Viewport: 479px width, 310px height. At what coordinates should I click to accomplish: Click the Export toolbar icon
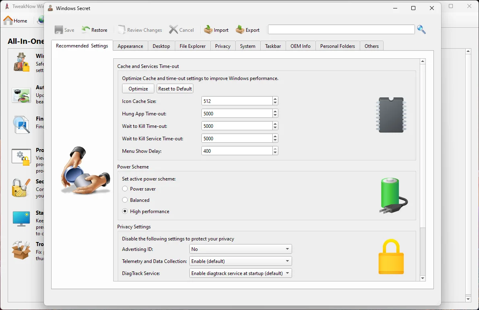pos(240,30)
